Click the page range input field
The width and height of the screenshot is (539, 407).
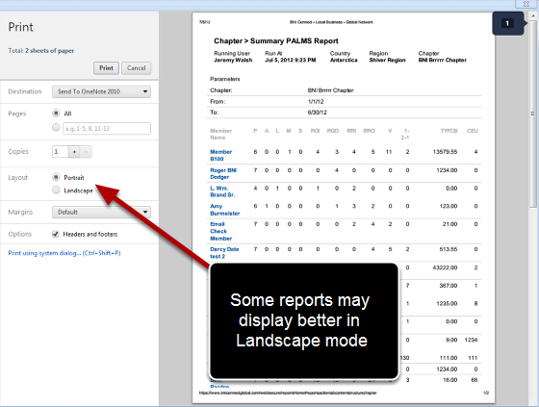[x=107, y=128]
